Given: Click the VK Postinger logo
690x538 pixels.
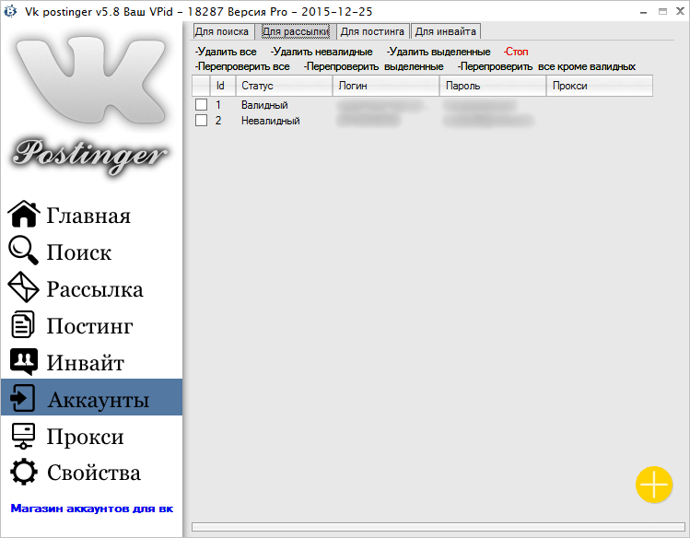Looking at the screenshot, I should pyautogui.click(x=90, y=106).
